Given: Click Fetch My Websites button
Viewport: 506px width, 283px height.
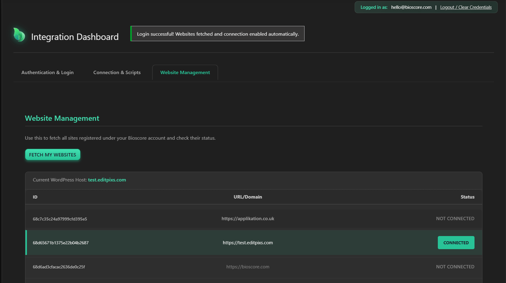Looking at the screenshot, I should coord(53,155).
